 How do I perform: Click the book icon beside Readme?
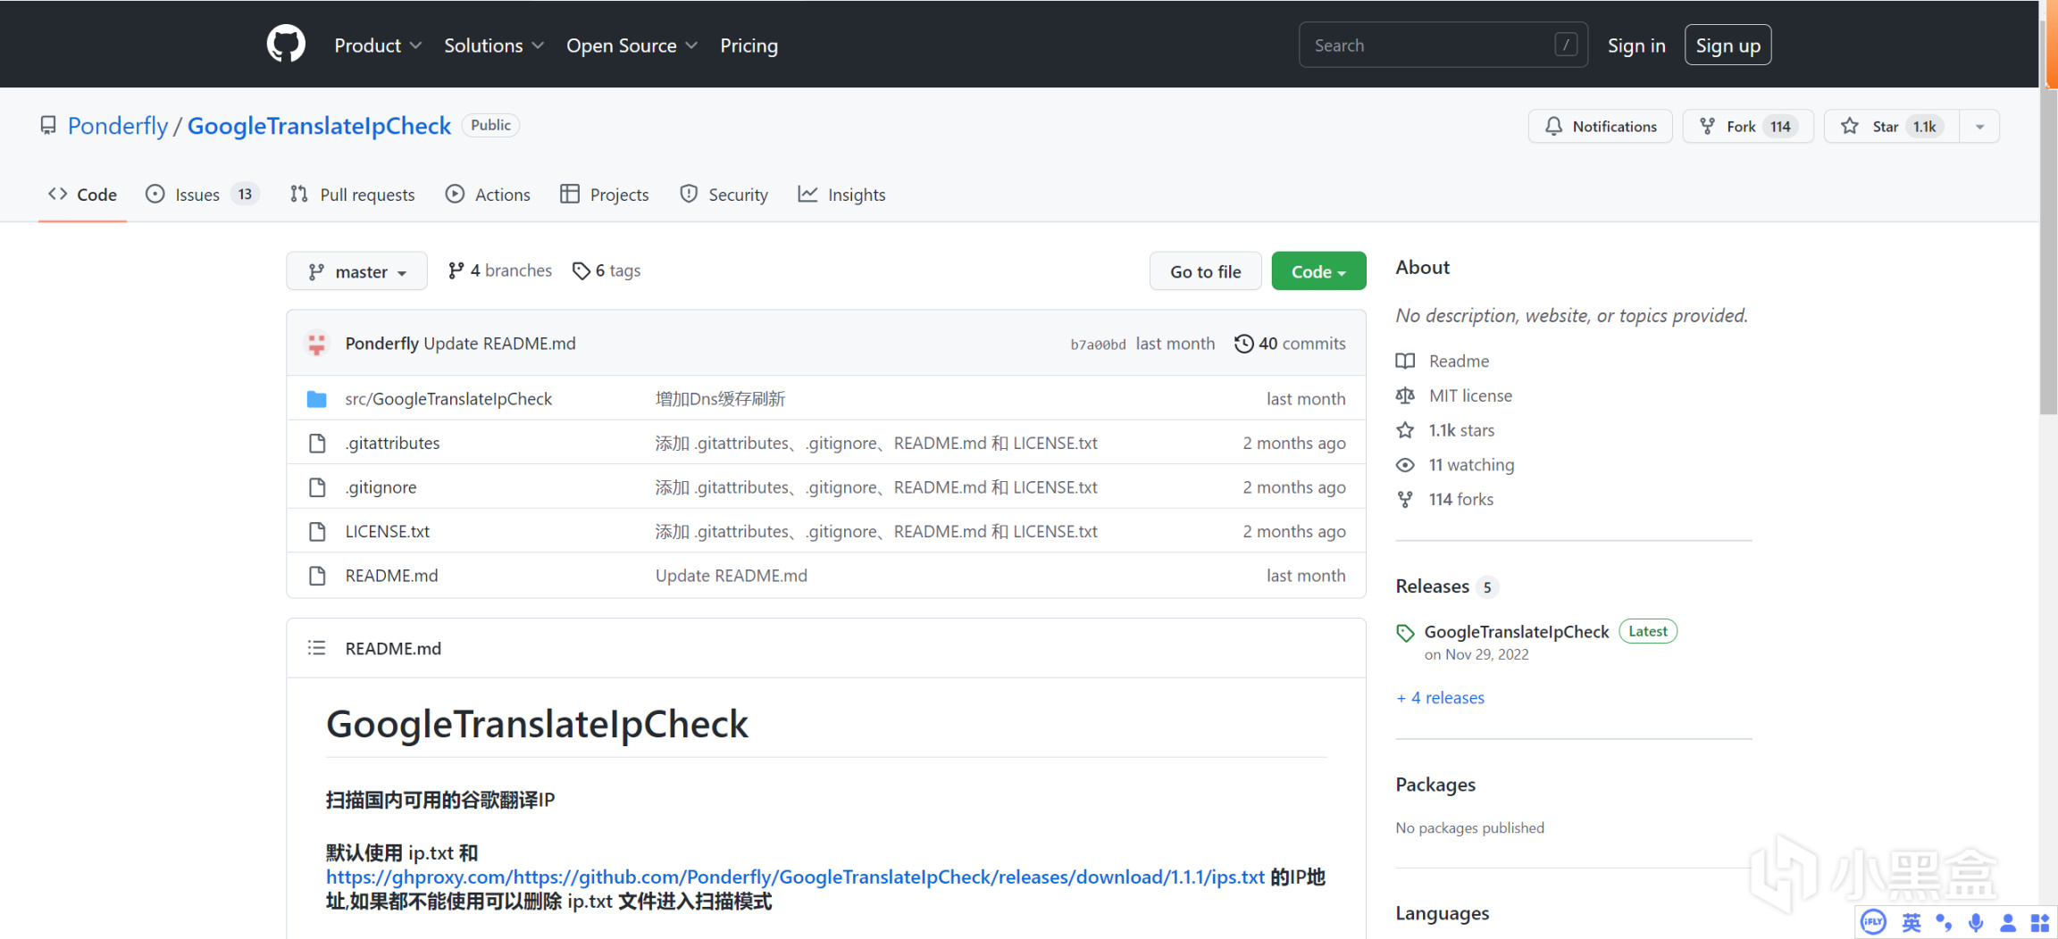(1405, 361)
